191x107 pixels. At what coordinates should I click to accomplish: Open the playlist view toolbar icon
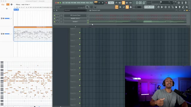[158, 7]
